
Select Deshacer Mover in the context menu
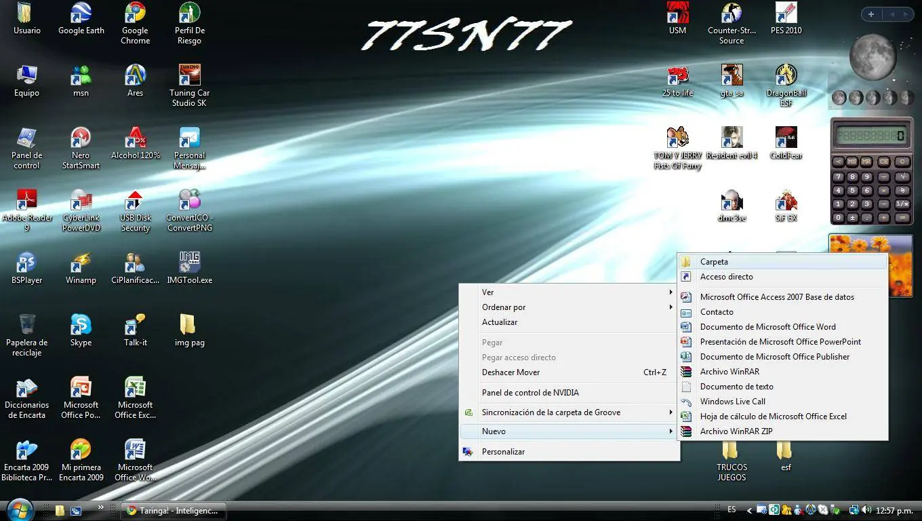[569, 372]
